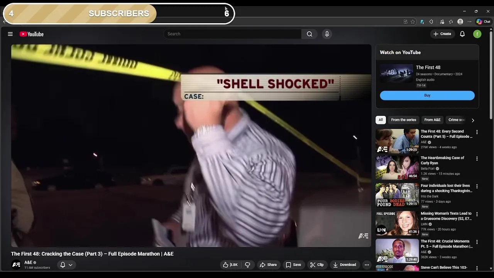494x278 pixels.
Task: Expand the subscription options chevron
Action: [x=71, y=265]
